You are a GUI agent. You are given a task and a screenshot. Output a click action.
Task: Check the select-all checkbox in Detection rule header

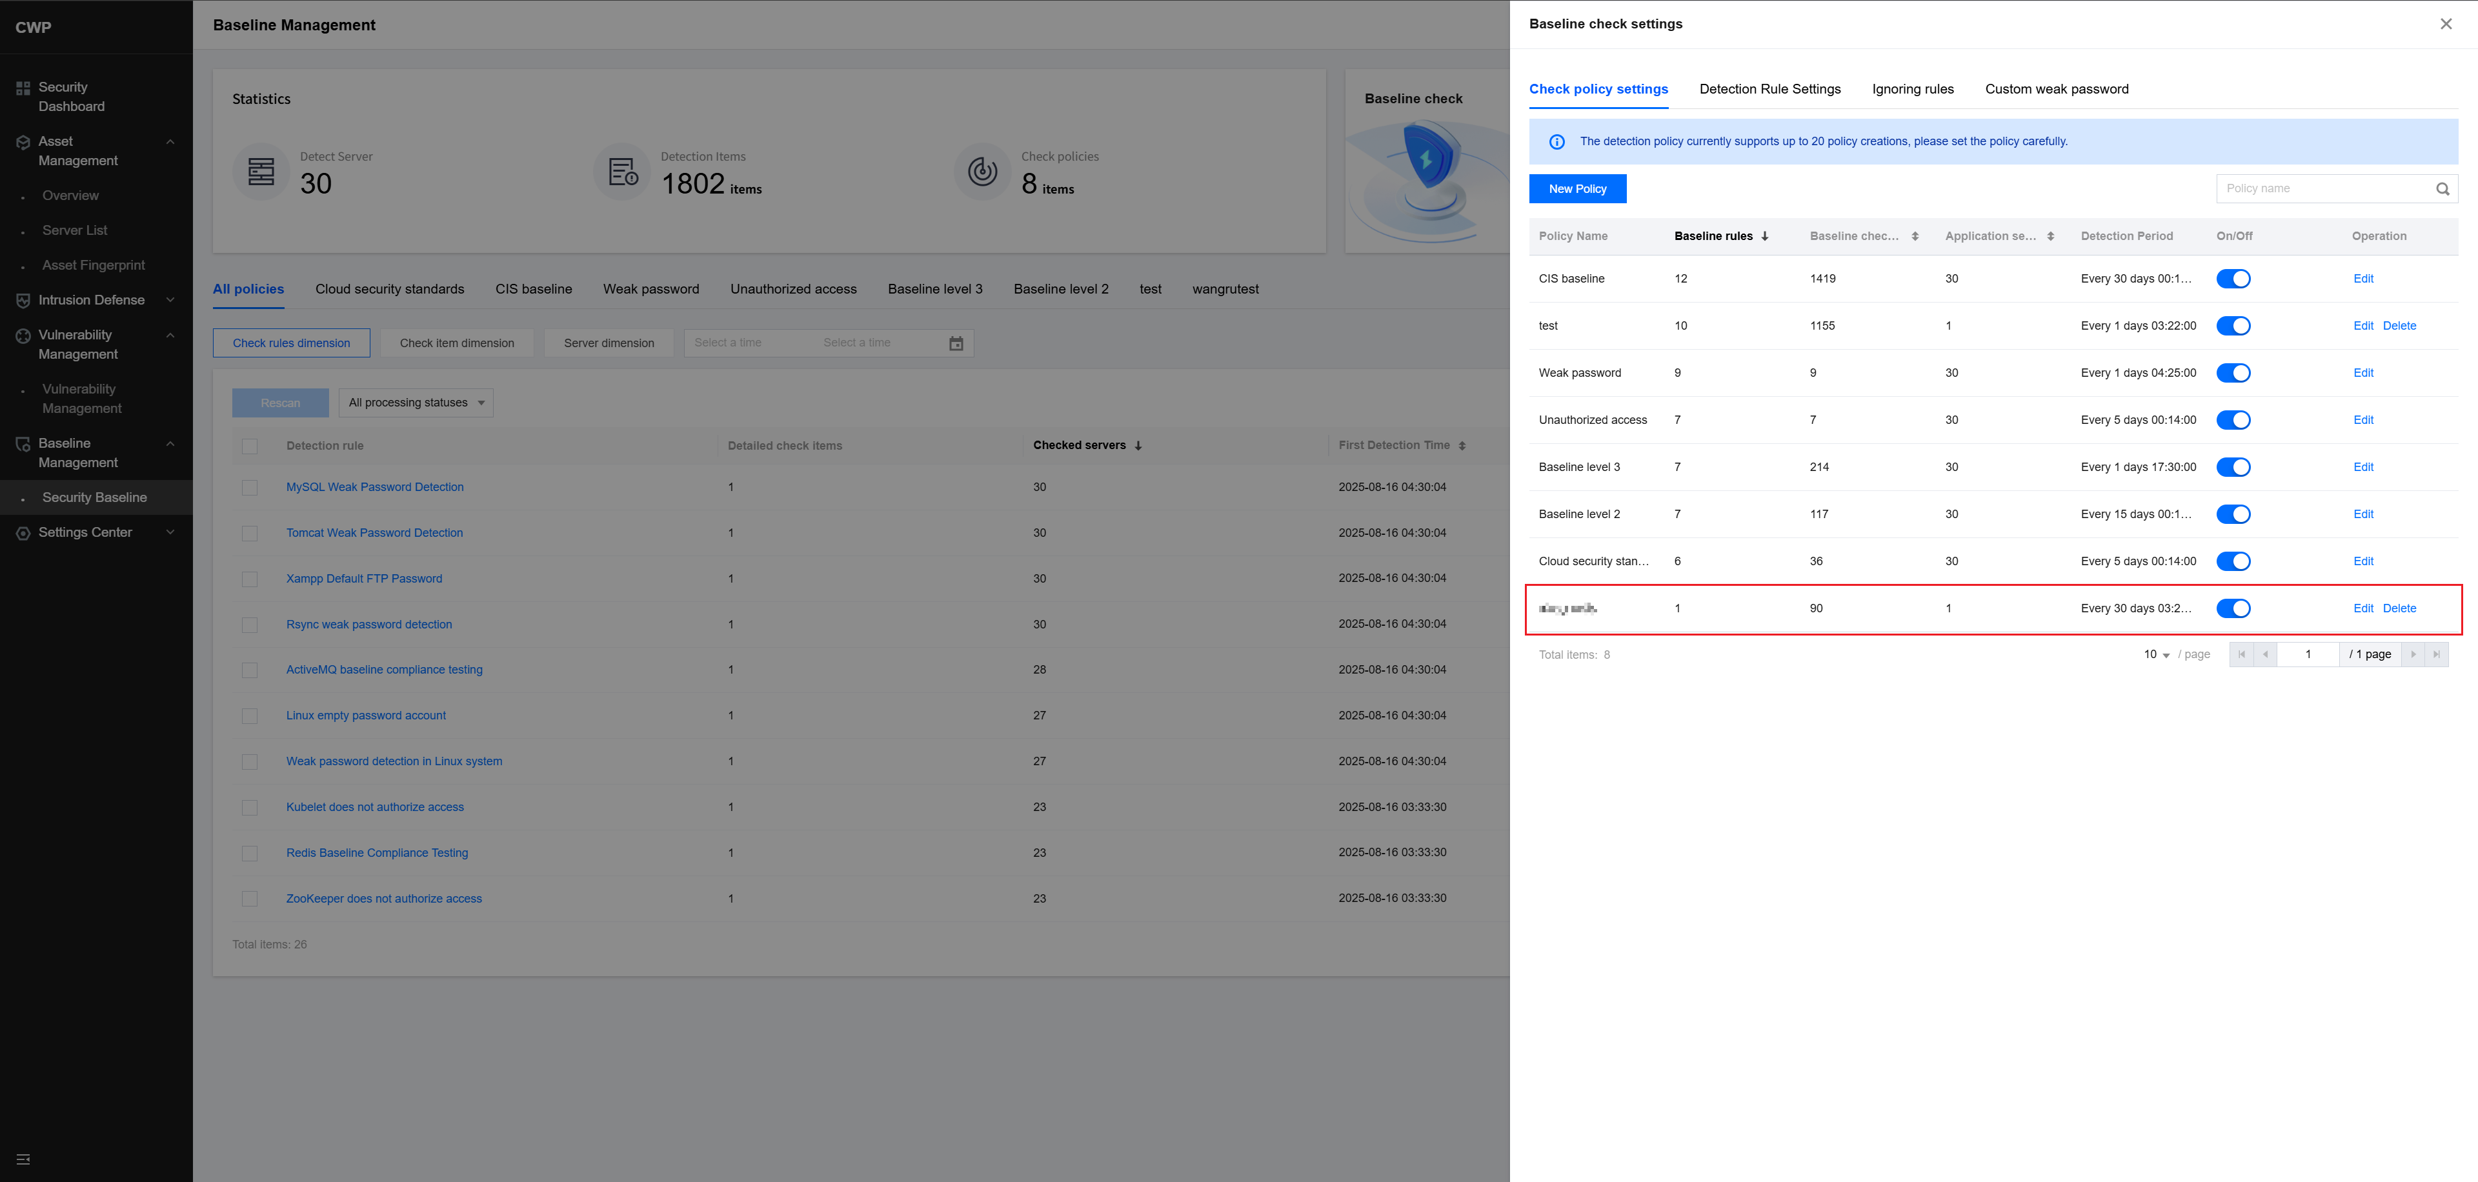[250, 446]
